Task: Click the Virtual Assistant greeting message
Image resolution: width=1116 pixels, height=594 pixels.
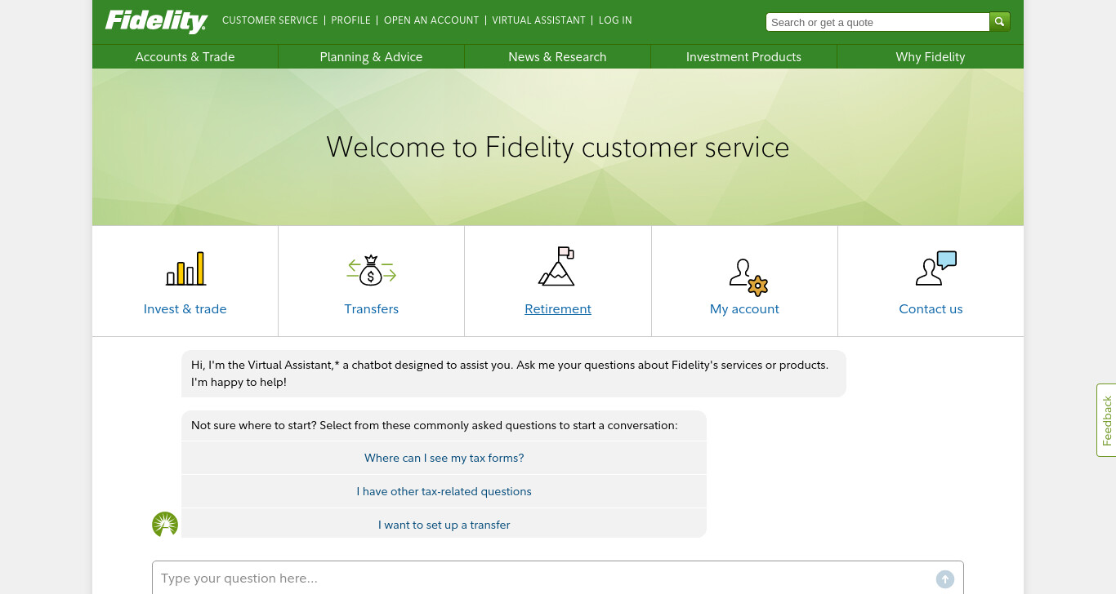Action: click(x=514, y=374)
